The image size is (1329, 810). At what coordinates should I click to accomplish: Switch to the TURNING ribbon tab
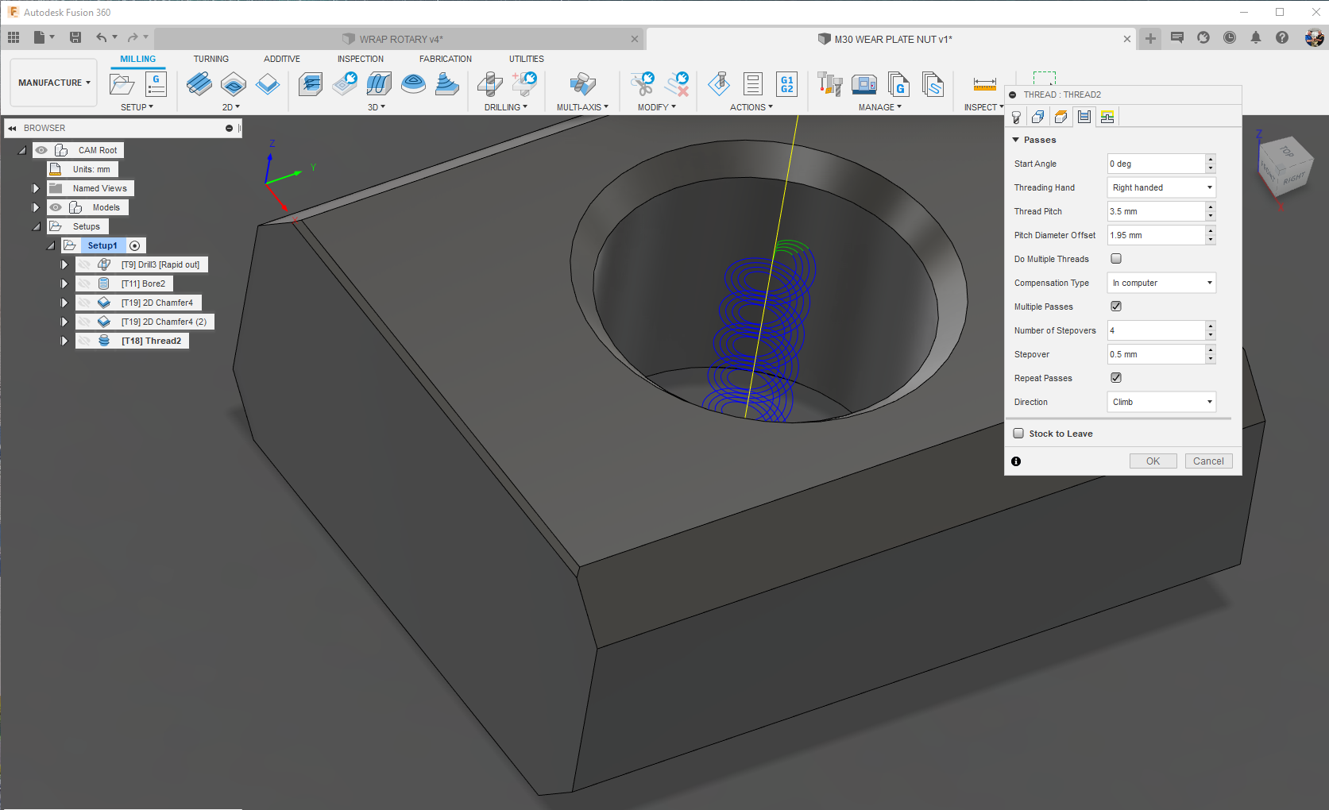tap(211, 58)
